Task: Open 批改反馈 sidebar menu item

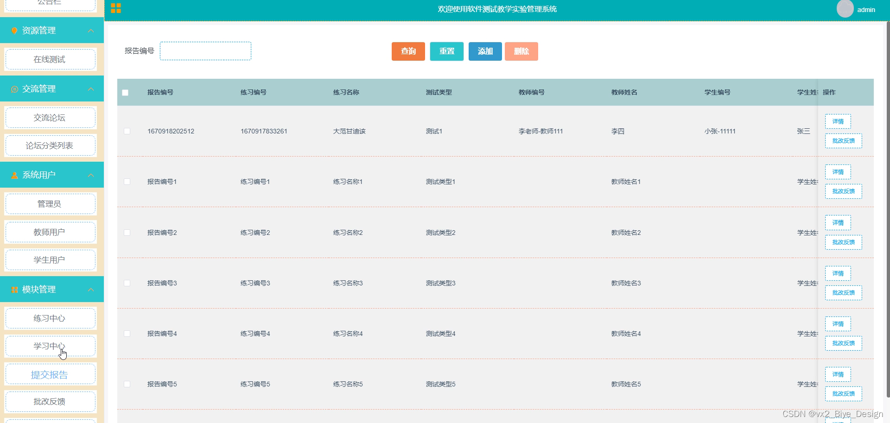Action: (50, 402)
